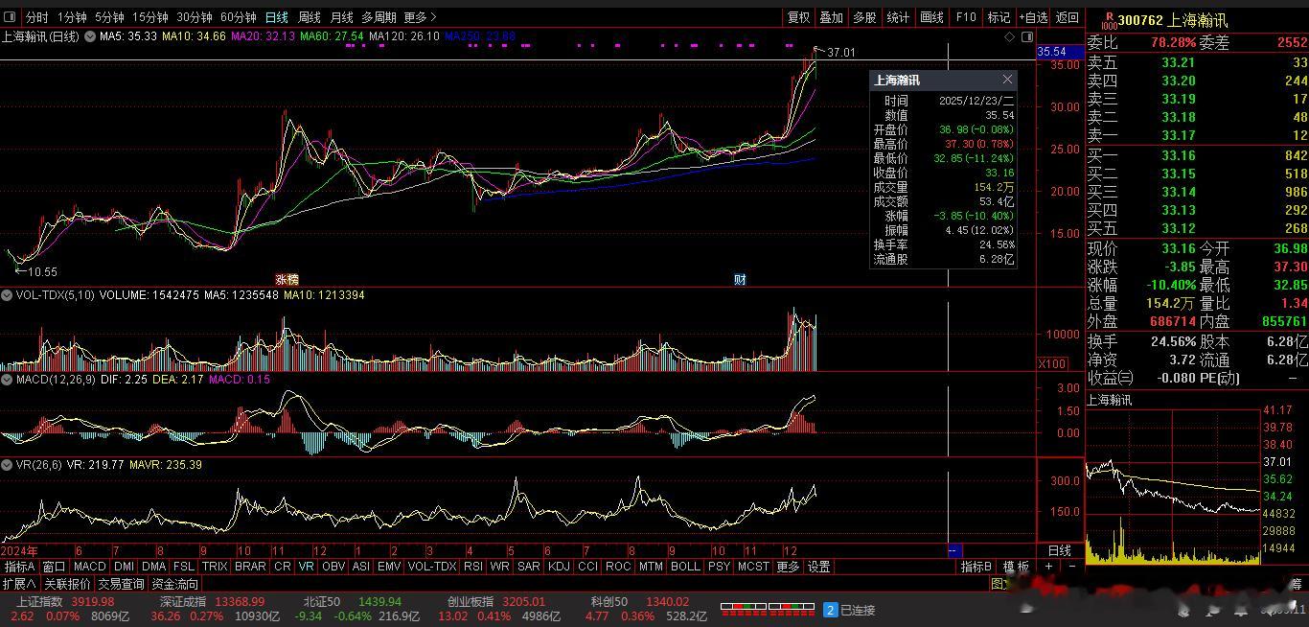Click the diamond marker icon above chart

click(1010, 36)
